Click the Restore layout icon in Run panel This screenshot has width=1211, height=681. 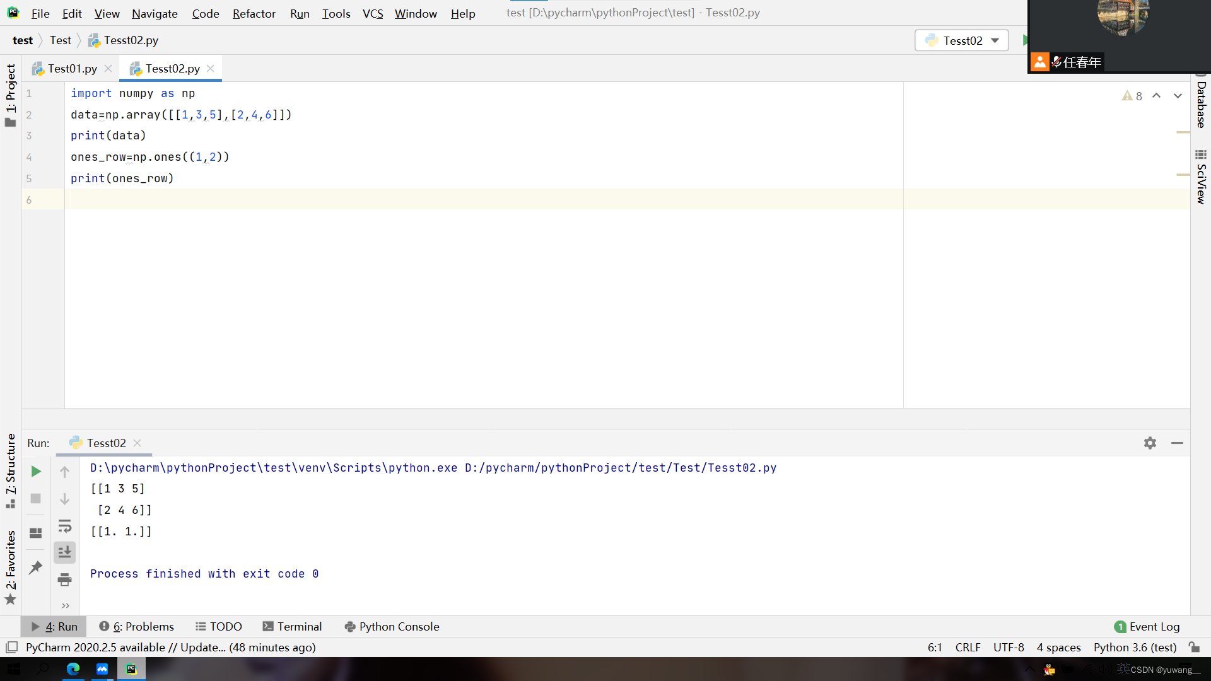point(36,533)
